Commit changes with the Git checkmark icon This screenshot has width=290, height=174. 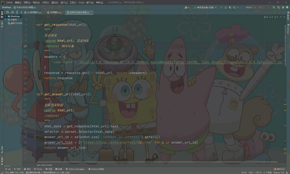(x=260, y=8)
